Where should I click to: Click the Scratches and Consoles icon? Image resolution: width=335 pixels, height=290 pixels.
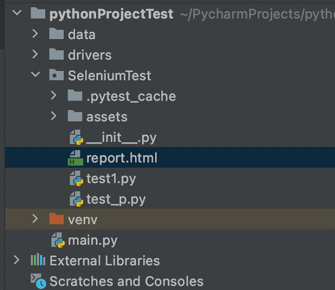pyautogui.click(x=37, y=281)
